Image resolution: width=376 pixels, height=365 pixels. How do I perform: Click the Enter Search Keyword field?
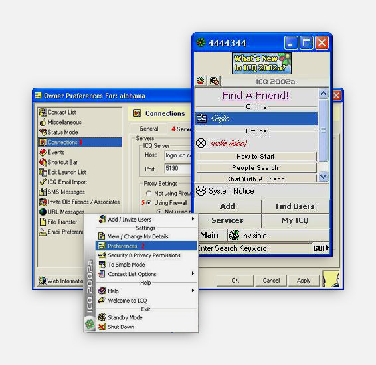tap(254, 248)
